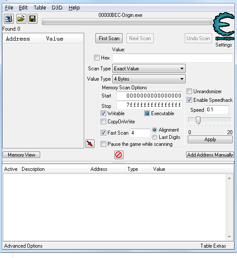Disable the Enable Speedhack checkbox
This screenshot has height=258, width=237.
189,100
